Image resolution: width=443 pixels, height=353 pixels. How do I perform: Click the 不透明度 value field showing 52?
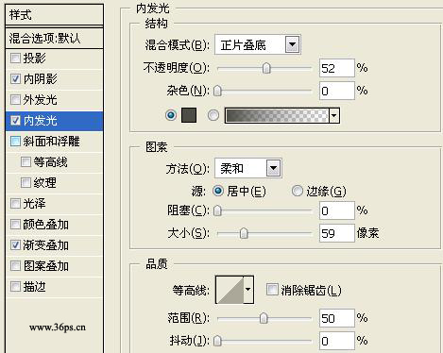pyautogui.click(x=337, y=68)
